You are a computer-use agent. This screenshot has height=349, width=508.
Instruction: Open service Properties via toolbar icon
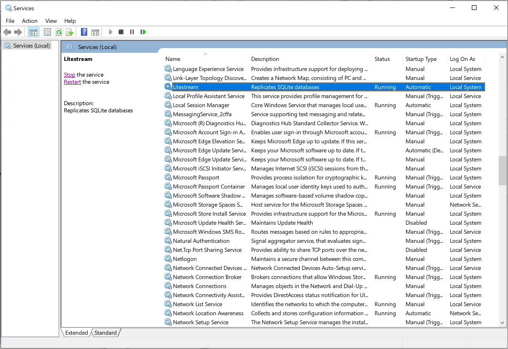(x=48, y=32)
